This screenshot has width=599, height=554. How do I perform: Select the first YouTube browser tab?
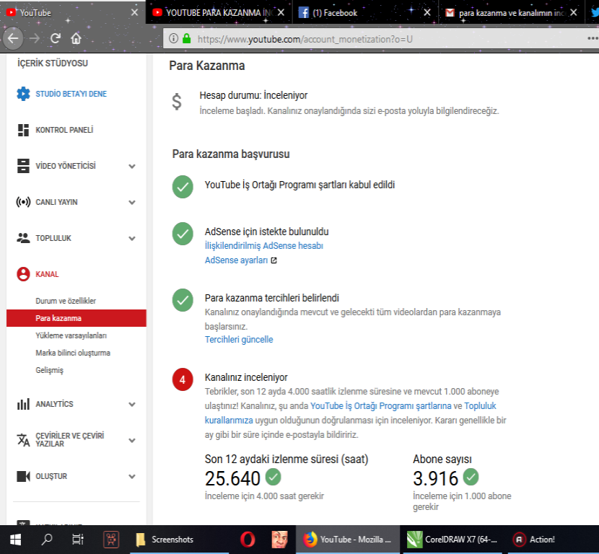coord(73,12)
